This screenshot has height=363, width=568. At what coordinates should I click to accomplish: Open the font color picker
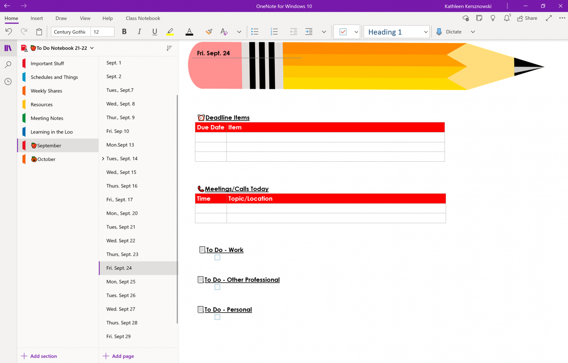189,31
